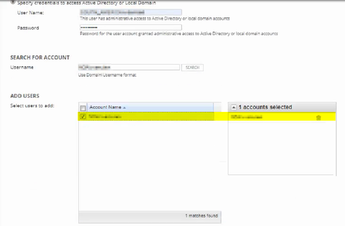345x226 pixels.
Task: Tick the select-all checkbox in header
Action: pos(83,108)
